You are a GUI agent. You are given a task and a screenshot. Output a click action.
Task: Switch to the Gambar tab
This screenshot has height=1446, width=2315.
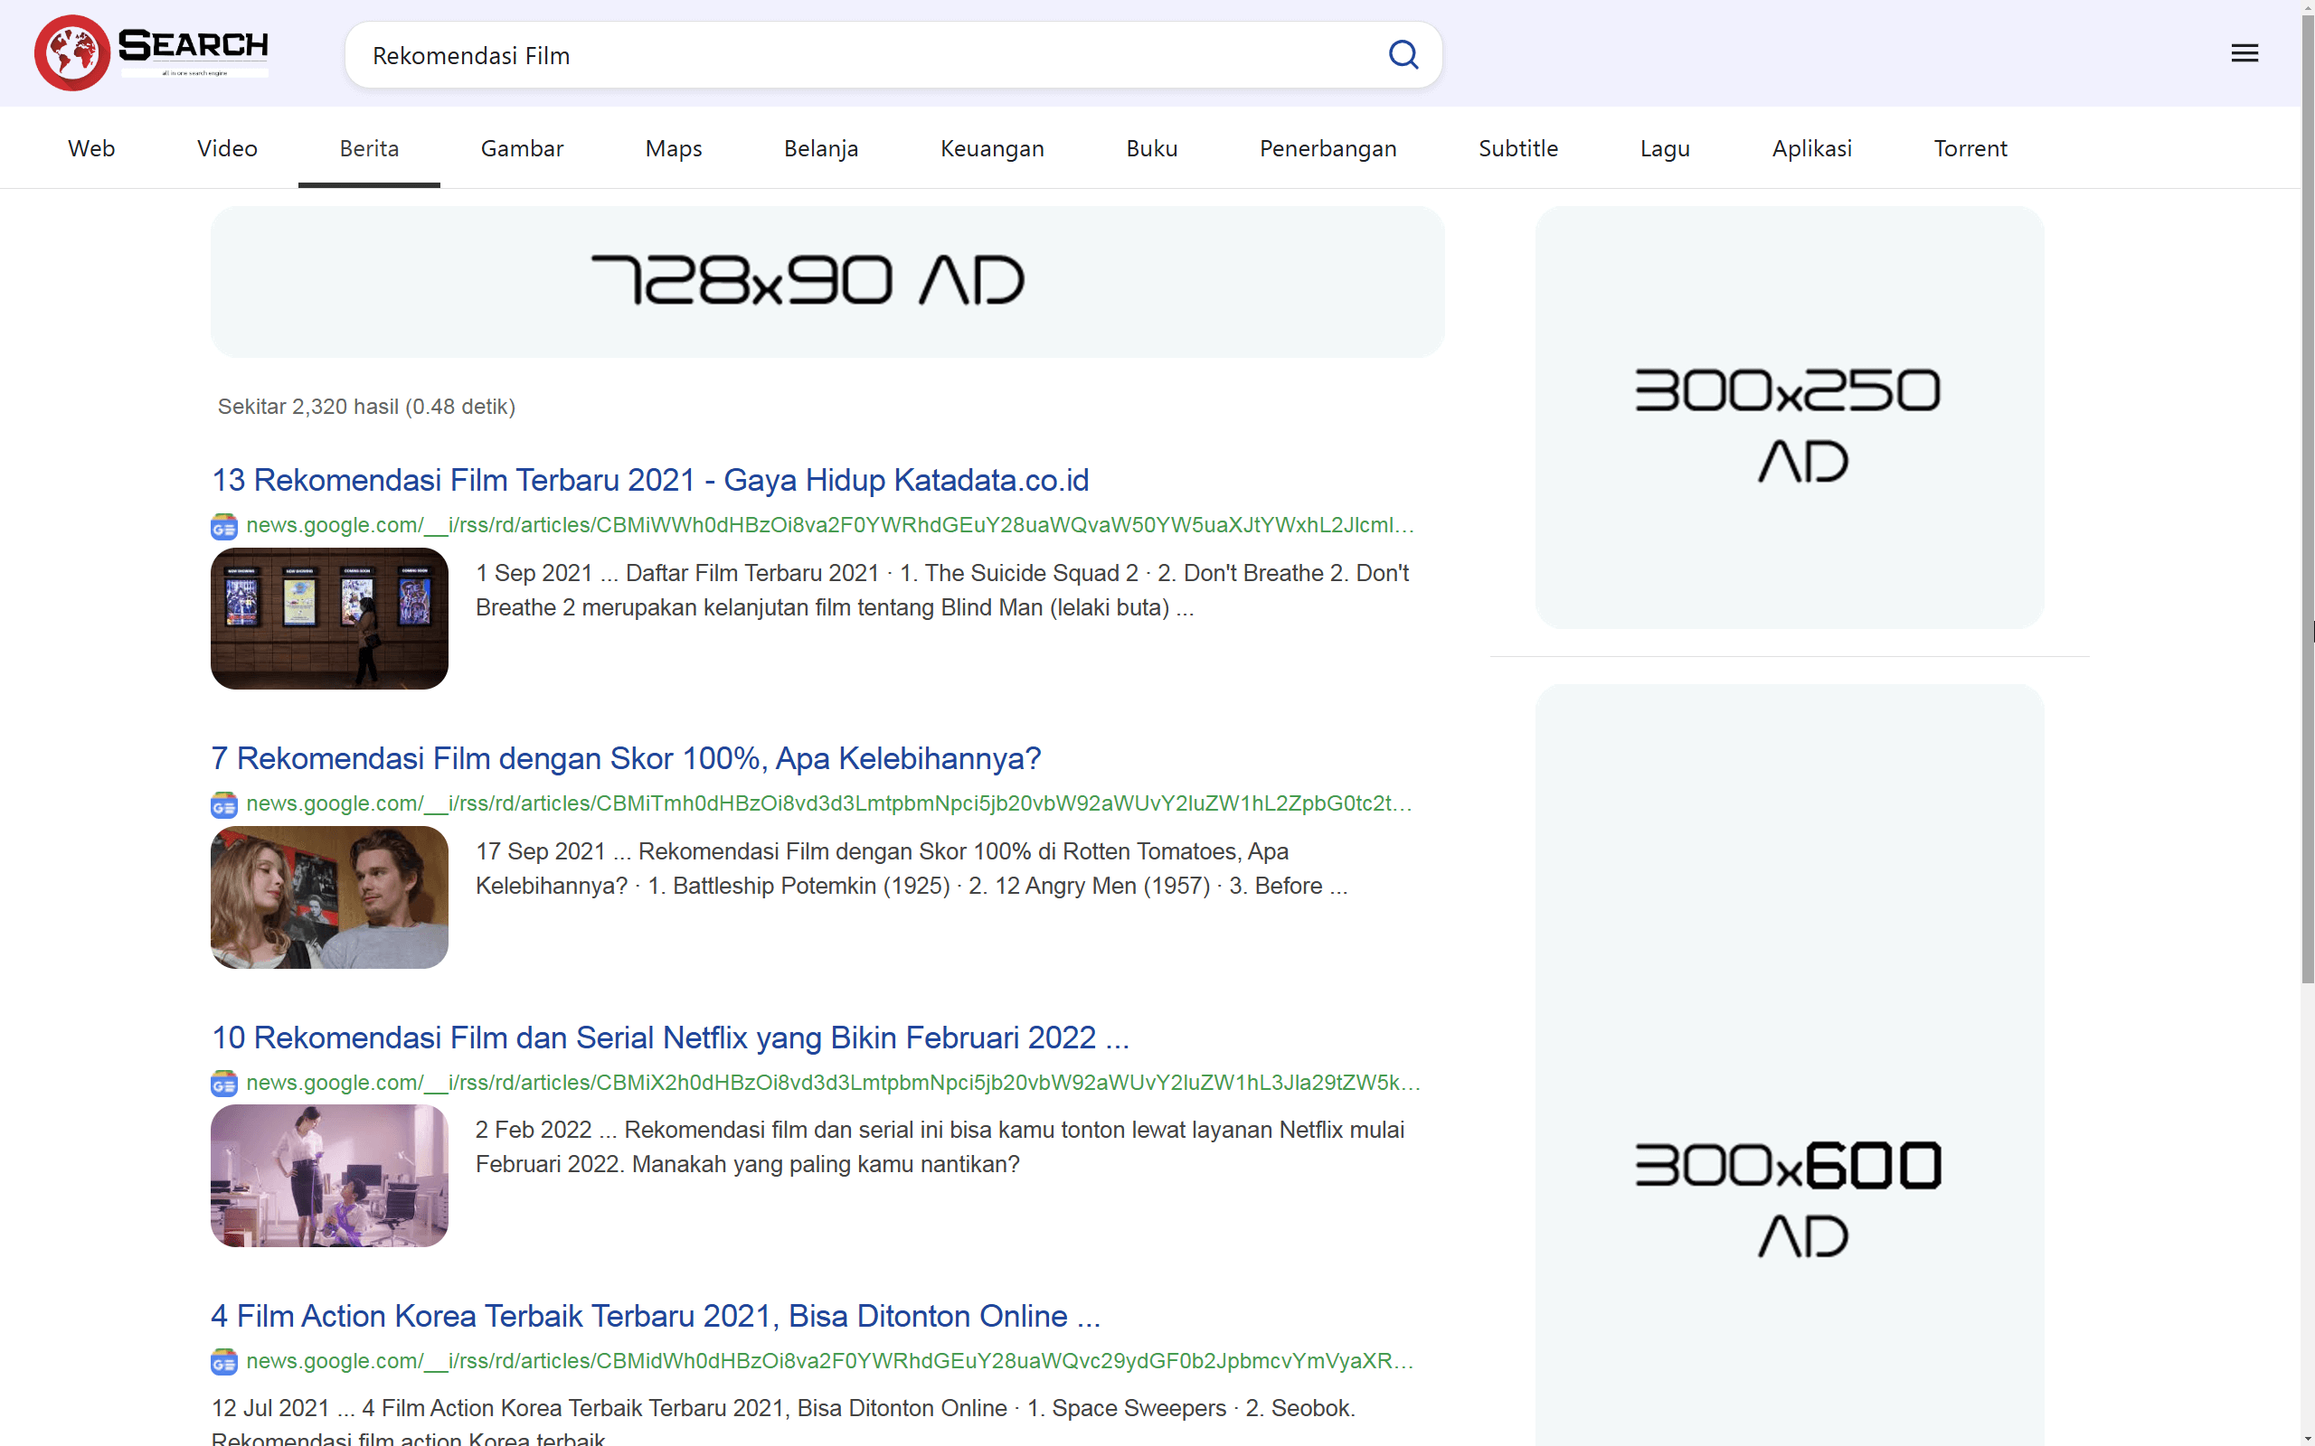[x=523, y=148]
